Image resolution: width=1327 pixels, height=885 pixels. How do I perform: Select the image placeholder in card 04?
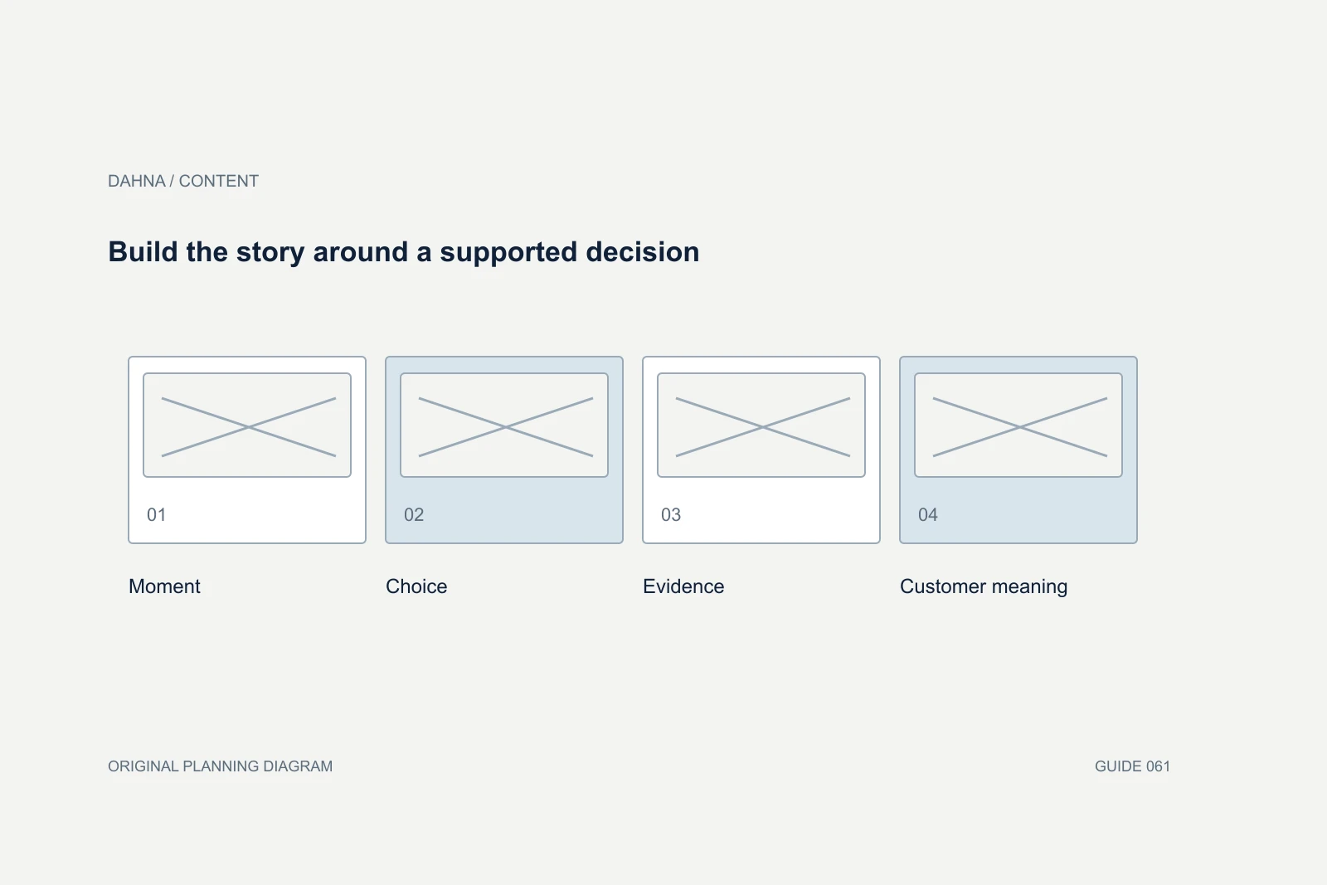tap(1018, 425)
